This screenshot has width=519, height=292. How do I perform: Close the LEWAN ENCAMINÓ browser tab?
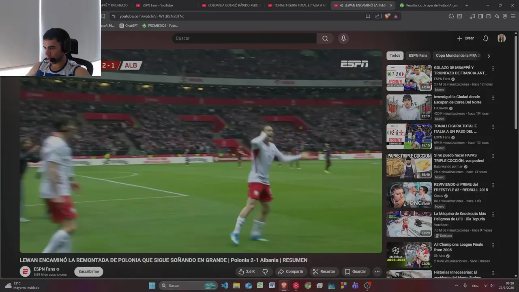click(391, 5)
